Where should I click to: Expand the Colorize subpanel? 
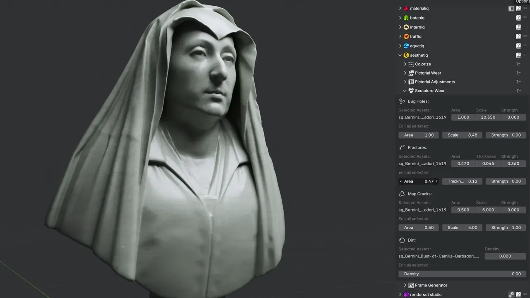pyautogui.click(x=405, y=64)
